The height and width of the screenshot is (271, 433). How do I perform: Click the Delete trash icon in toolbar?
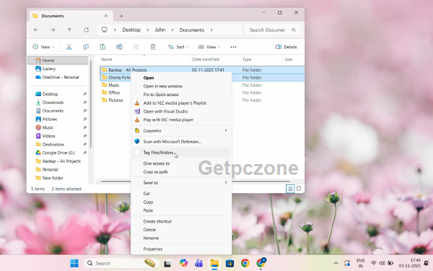[x=153, y=47]
